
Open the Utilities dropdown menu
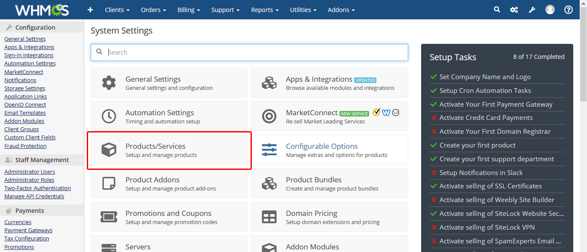tap(303, 9)
